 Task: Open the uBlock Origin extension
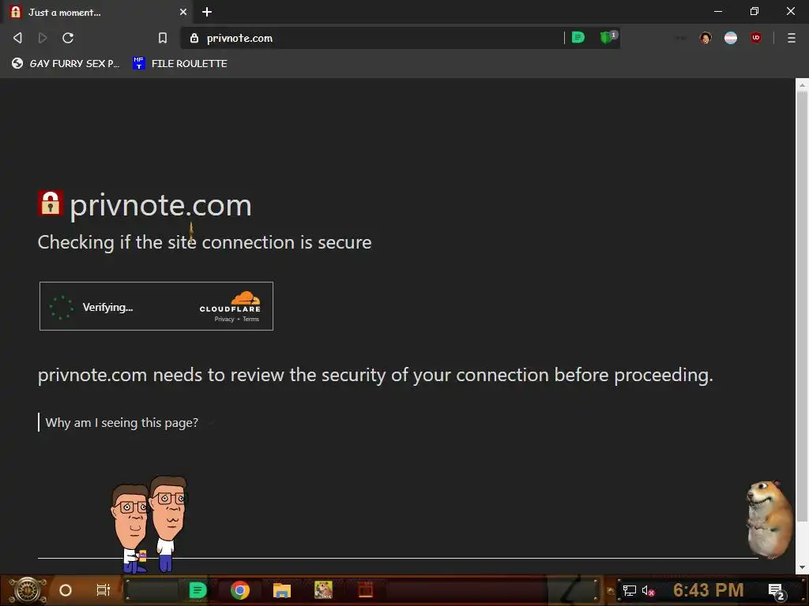[756, 38]
